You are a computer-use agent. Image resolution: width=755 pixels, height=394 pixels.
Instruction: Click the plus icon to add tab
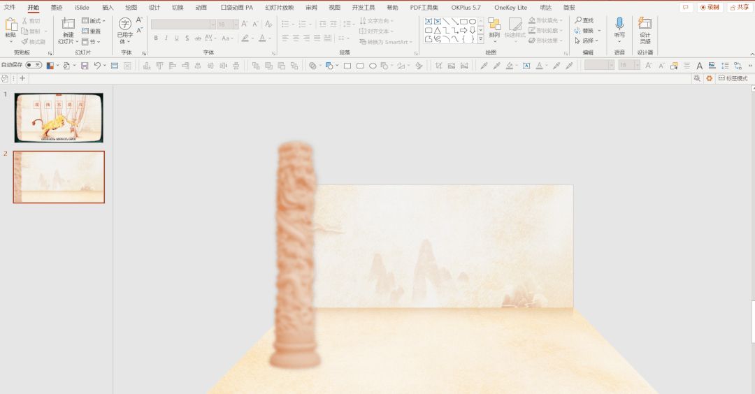(22, 78)
